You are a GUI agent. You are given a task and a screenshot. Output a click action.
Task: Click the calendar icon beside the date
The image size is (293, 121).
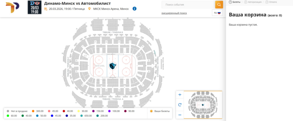click(46, 9)
